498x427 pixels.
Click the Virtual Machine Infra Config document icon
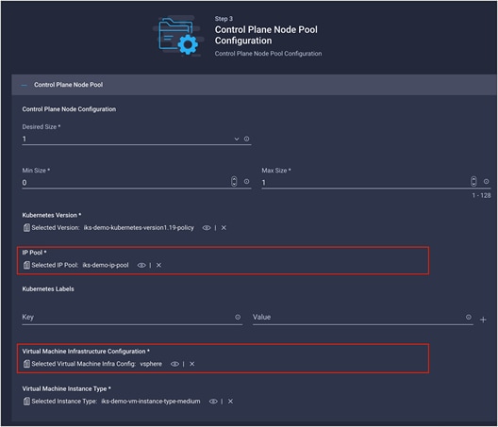pos(26,364)
